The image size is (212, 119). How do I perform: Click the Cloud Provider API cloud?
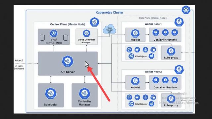click(110, 29)
